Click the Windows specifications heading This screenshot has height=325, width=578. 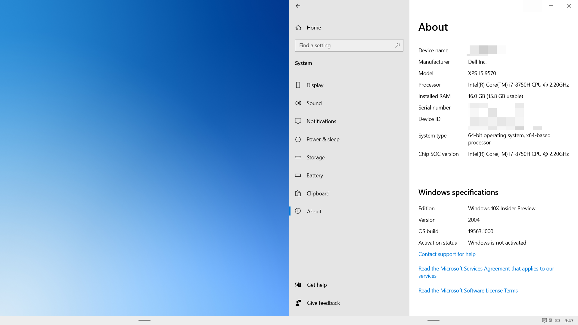click(458, 192)
